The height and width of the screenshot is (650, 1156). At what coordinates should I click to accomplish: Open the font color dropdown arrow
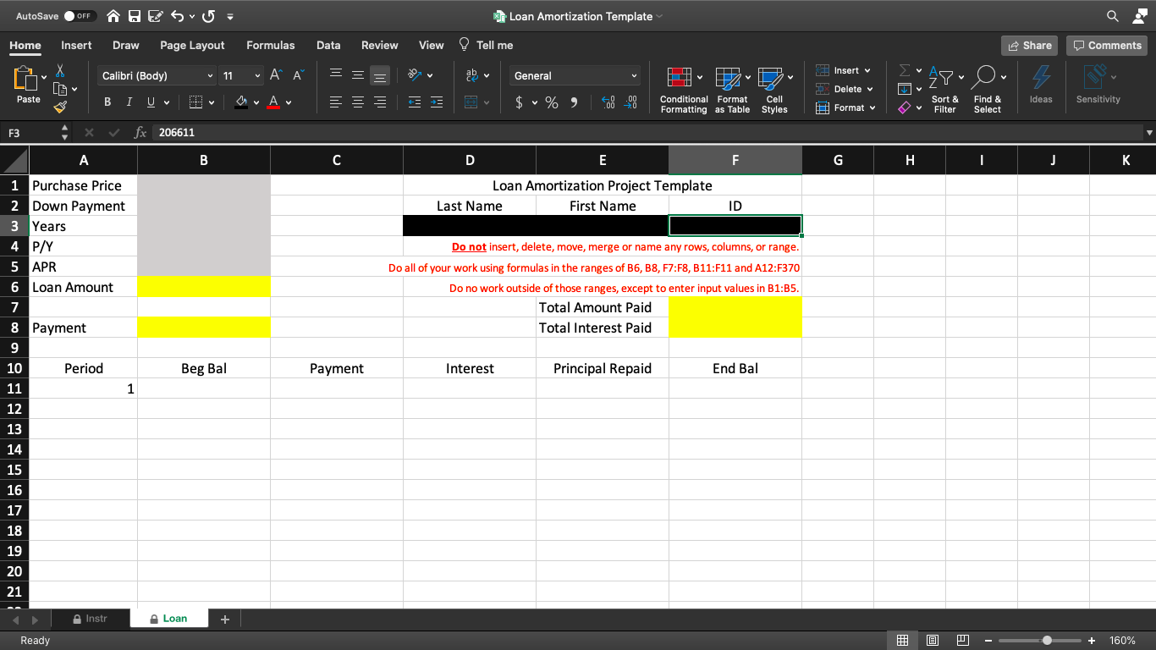pyautogui.click(x=288, y=103)
